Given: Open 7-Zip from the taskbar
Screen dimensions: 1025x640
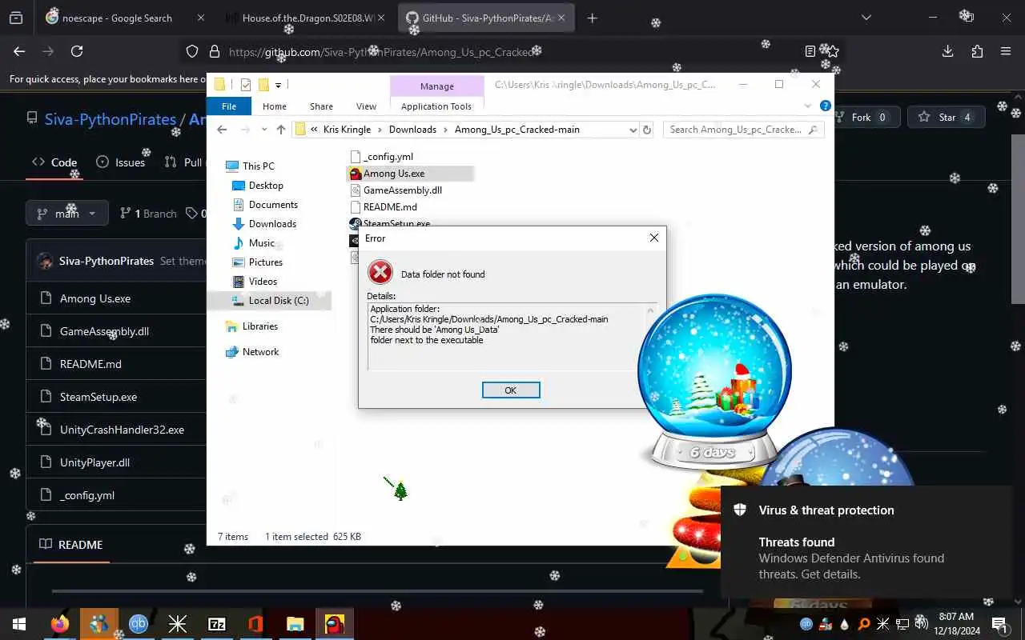Looking at the screenshot, I should [217, 624].
